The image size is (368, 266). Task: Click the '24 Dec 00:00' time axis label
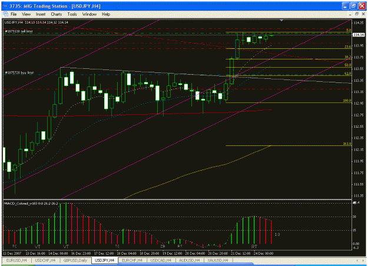point(264,253)
